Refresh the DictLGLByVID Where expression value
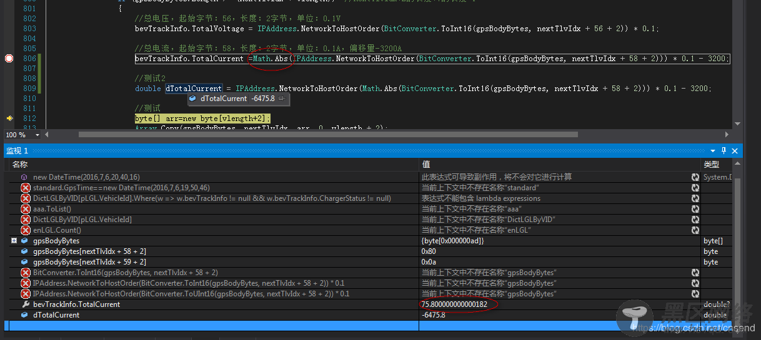Screen dimensions: 761x340 coord(695,198)
